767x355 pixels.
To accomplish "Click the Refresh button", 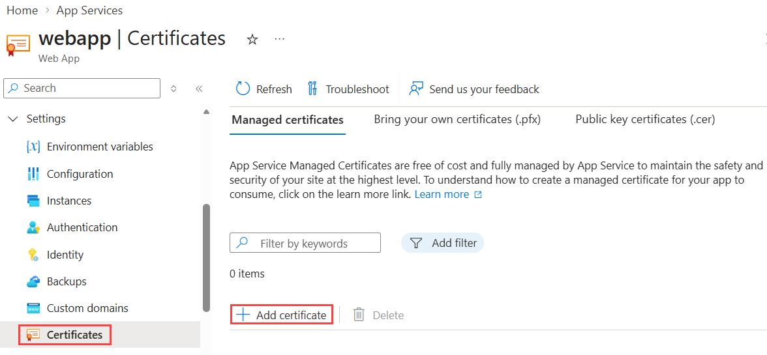I will (x=263, y=89).
